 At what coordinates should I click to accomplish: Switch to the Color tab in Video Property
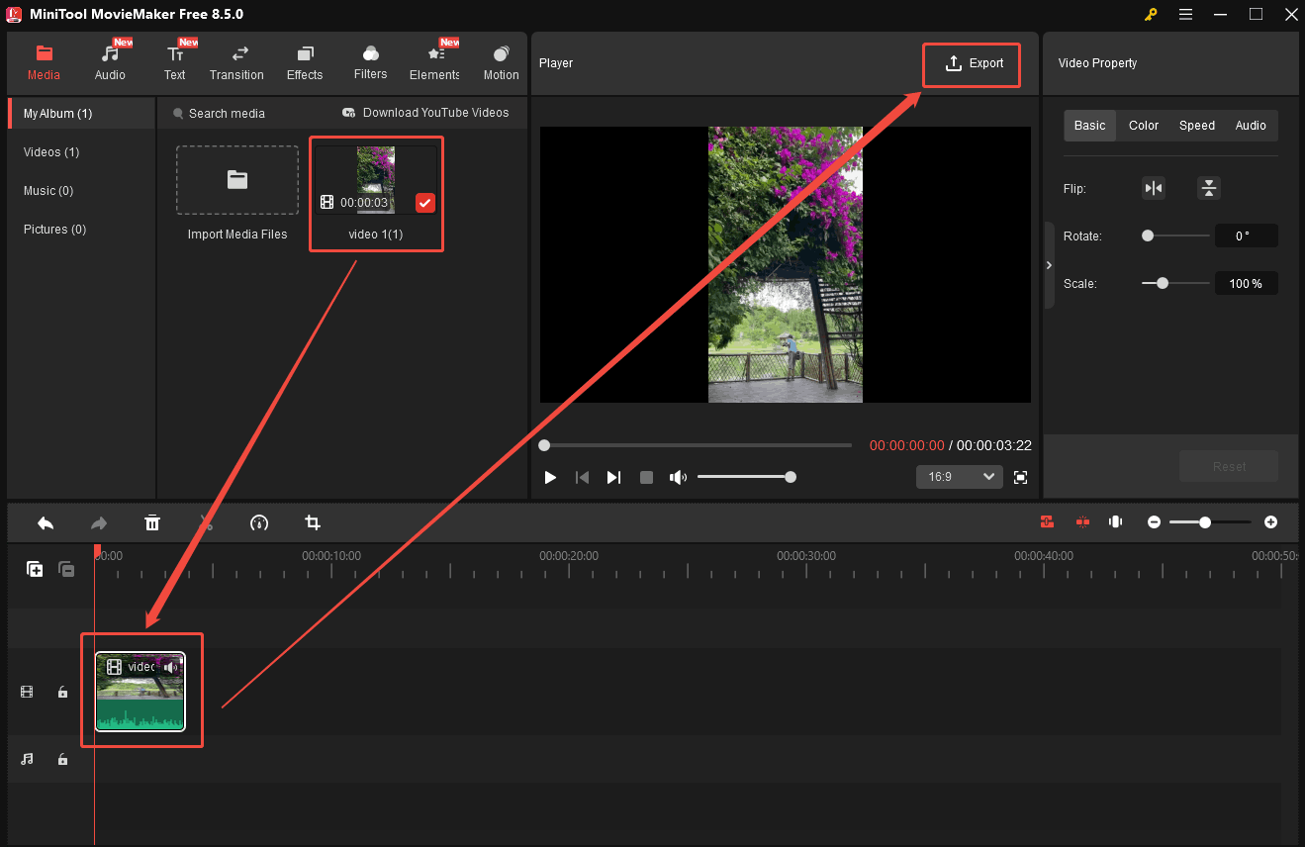tap(1143, 125)
